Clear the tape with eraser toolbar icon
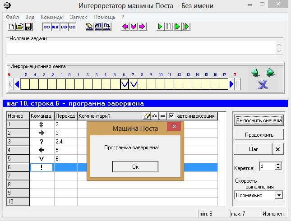This screenshot has height=221, width=291. click(90, 27)
